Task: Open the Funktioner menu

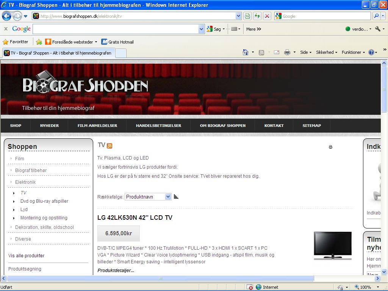Action: 353,52
